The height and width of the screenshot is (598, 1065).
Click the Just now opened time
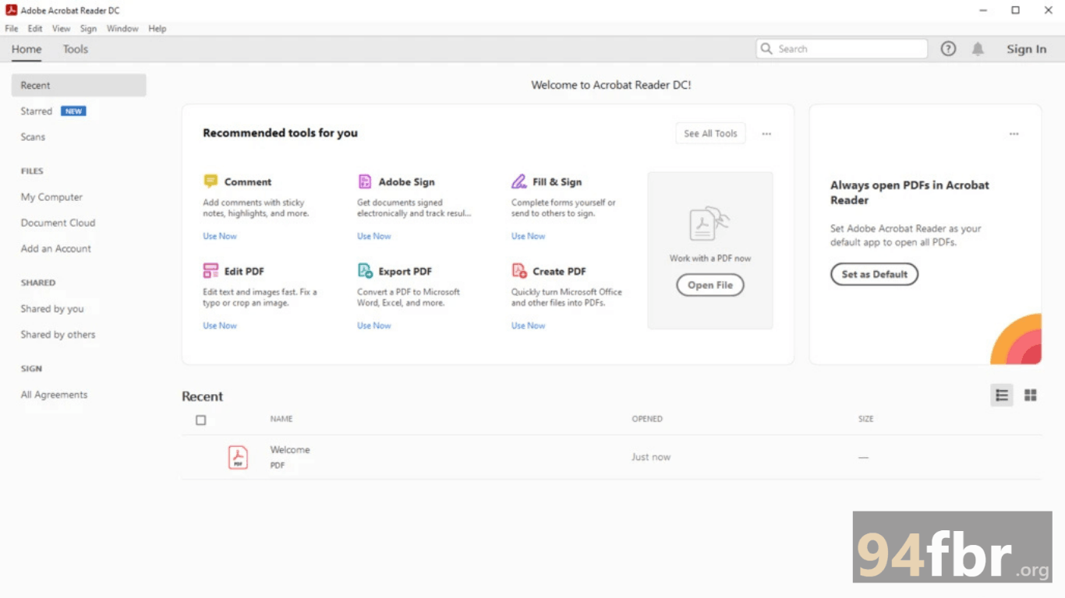coord(651,457)
